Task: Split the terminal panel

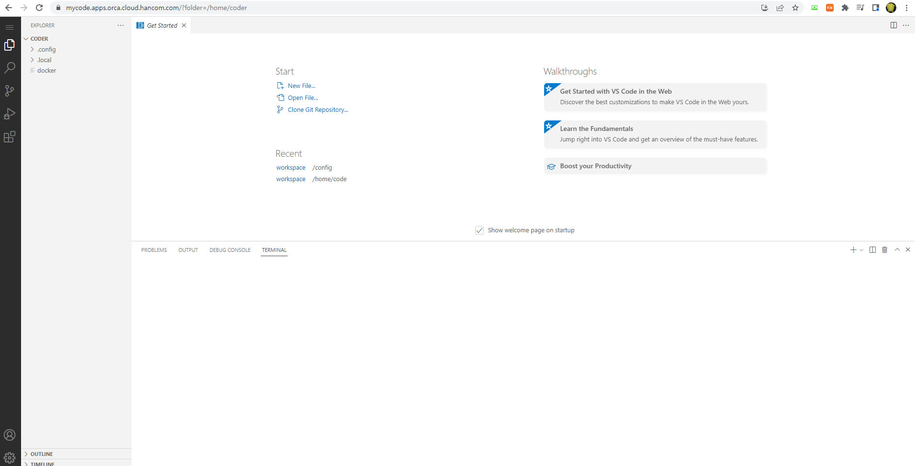Action: coord(872,250)
